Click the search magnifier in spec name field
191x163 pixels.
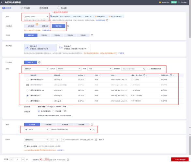[x=144, y=69]
